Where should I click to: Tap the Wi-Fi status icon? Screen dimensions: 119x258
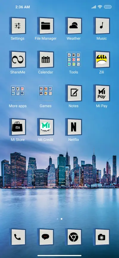pos(100,7)
